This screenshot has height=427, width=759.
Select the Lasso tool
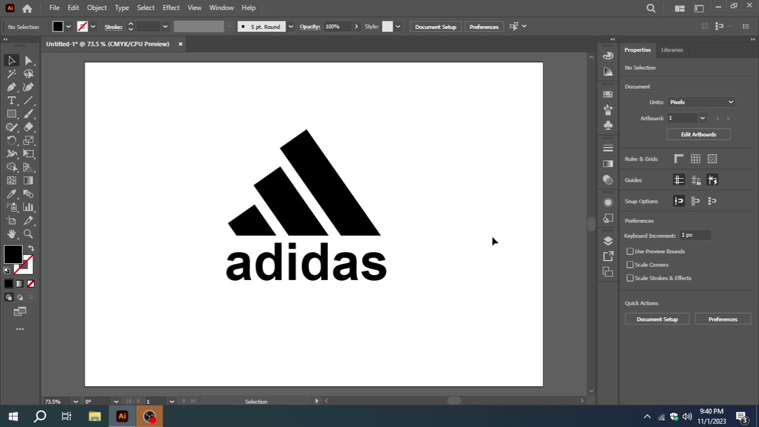(28, 74)
